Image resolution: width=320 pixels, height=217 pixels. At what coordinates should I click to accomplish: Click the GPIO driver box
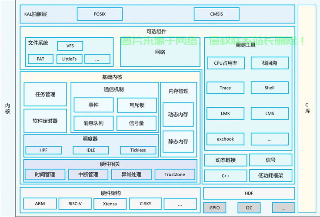(214, 207)
